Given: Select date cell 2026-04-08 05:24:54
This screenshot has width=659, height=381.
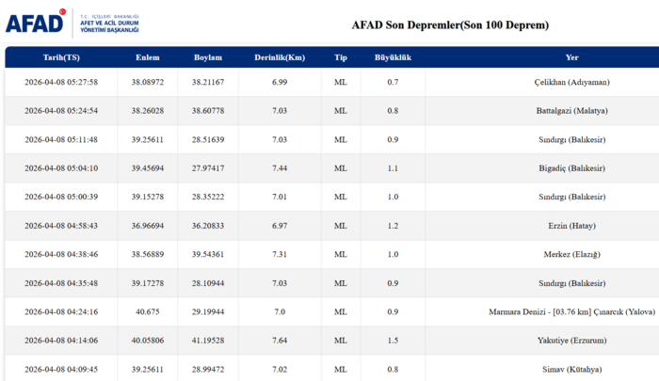Looking at the screenshot, I should click(x=61, y=111).
